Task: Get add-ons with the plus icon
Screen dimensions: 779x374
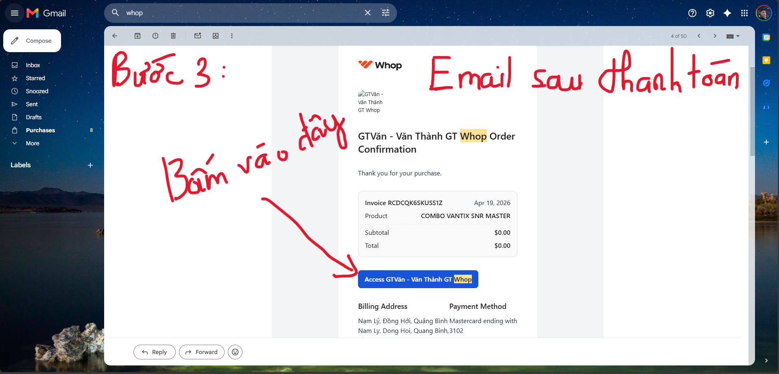Action: (x=766, y=142)
